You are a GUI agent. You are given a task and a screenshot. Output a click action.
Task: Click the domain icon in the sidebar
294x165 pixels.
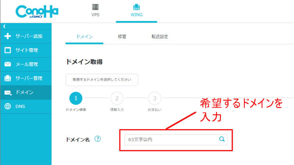click(x=8, y=93)
